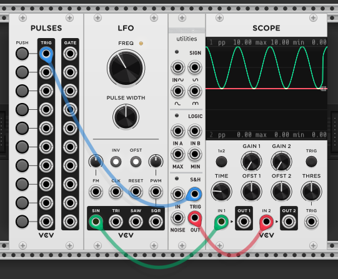Click the Scope THRES knob
The width and height of the screenshot is (338, 279).
[311, 192]
